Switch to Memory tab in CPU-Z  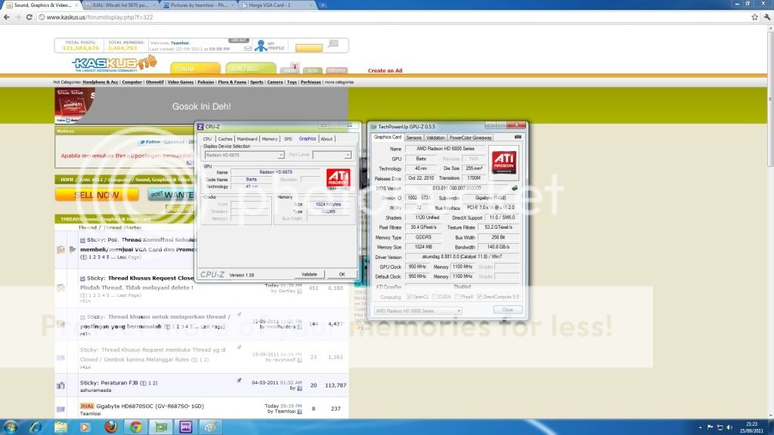coord(270,139)
